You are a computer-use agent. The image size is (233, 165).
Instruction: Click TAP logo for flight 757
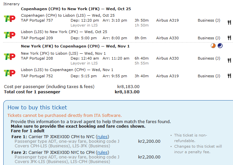[x=9, y=18]
